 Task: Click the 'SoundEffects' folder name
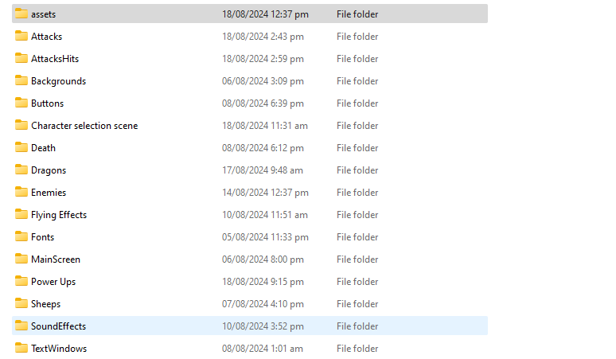(59, 326)
